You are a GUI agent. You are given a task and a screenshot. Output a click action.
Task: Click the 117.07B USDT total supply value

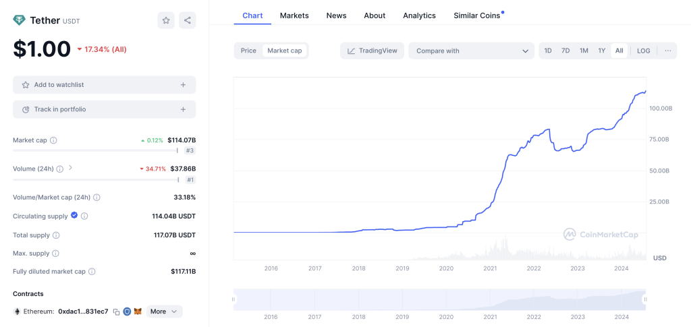(175, 235)
